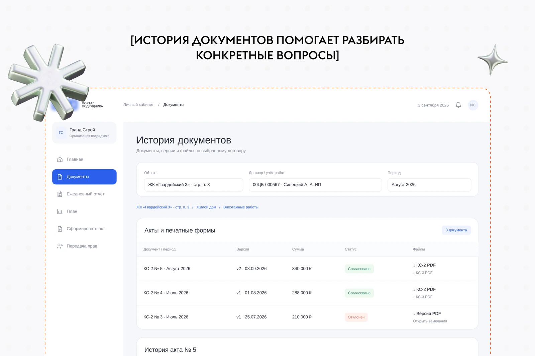Download КС-2 PDF for act № 5

click(424, 265)
